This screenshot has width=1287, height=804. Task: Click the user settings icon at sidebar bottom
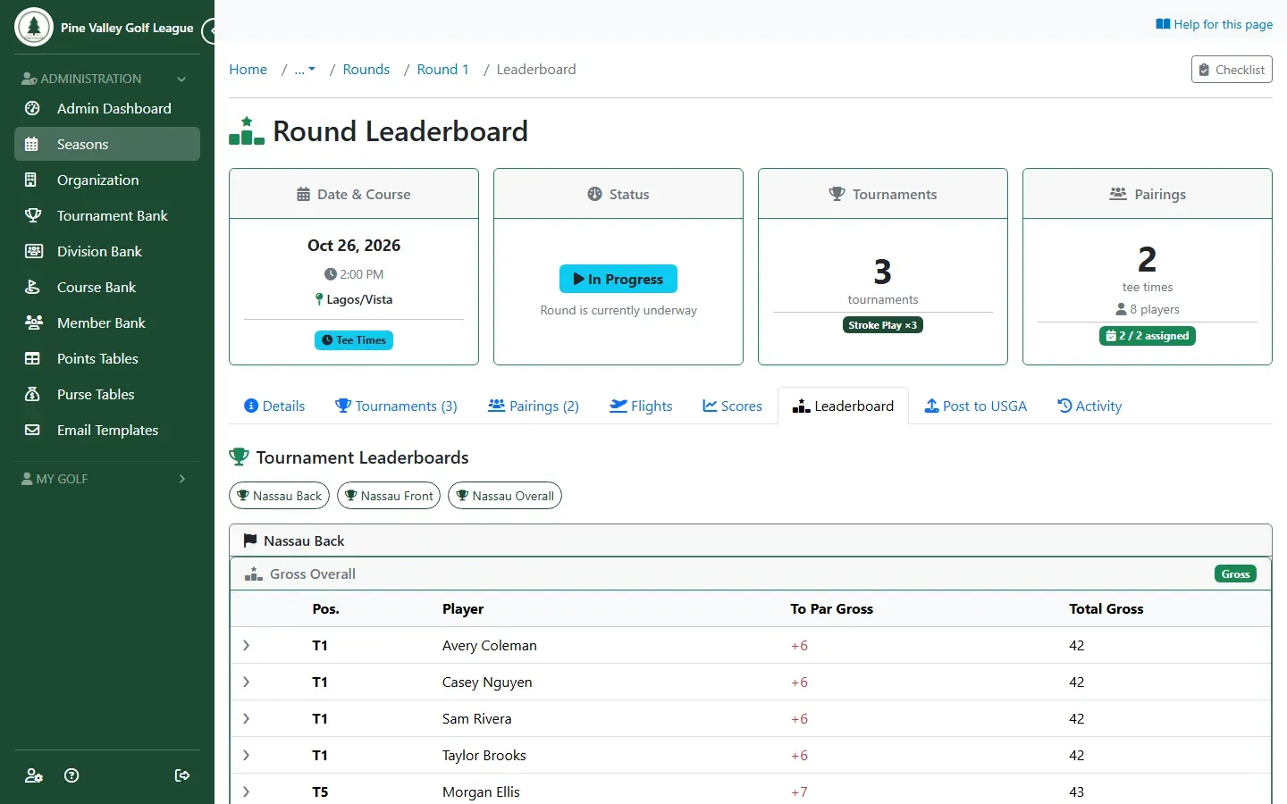click(x=34, y=775)
